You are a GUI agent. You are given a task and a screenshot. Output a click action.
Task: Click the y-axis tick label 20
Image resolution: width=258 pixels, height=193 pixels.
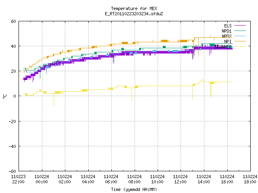click(13, 71)
